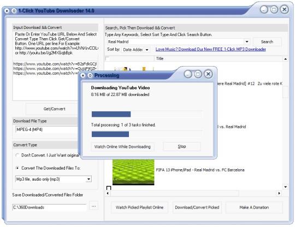Maximize the 1-Click YouTube Downloader window
Viewport: 295px width, 227px height.
pos(274,9)
